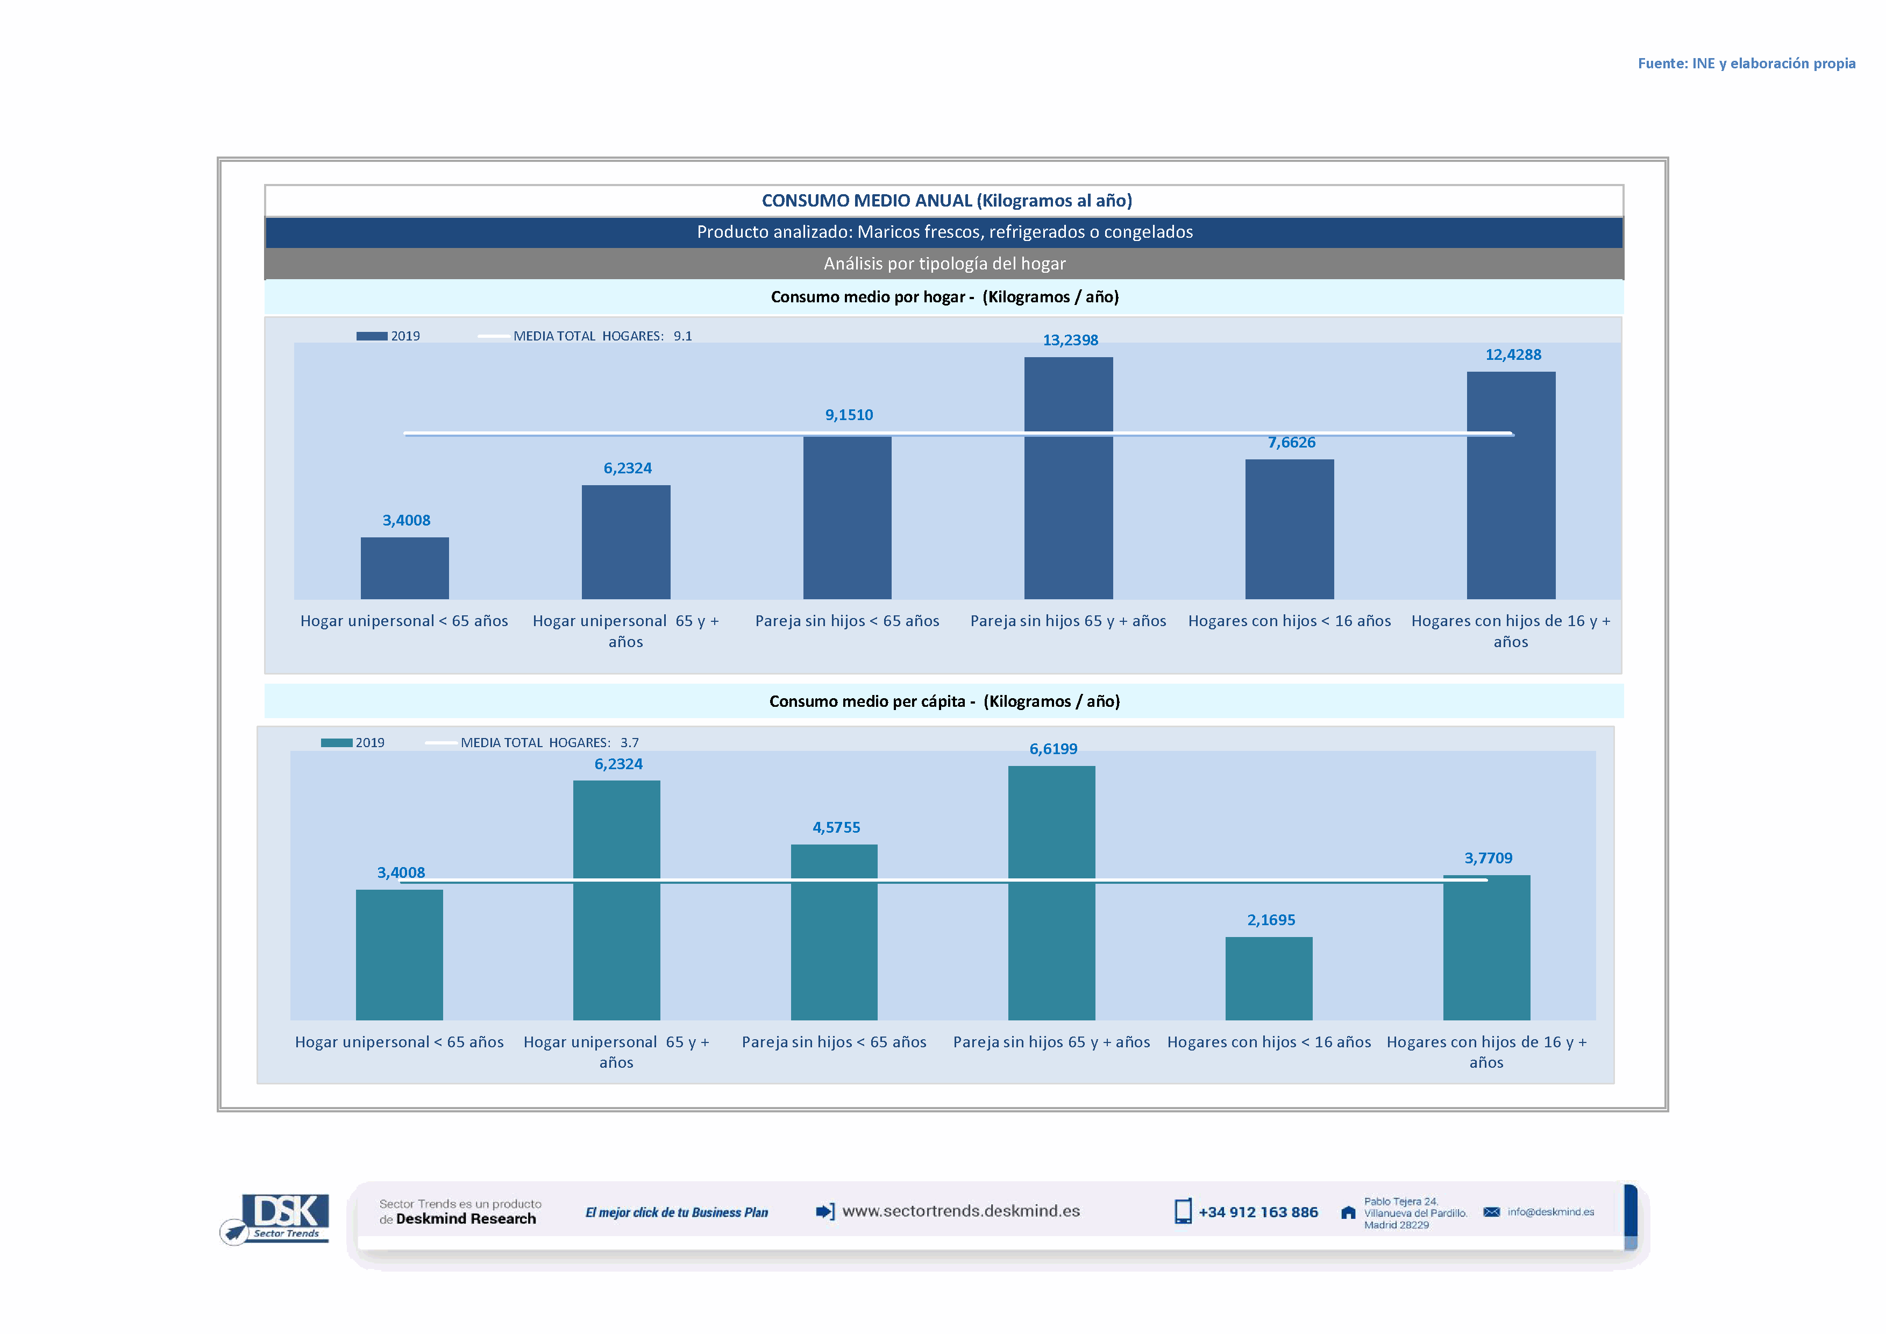Viewport: 1886px width, 1334px height.
Task: Click 'Fuente: INE y elaboración propia' text
Action: 1746,63
